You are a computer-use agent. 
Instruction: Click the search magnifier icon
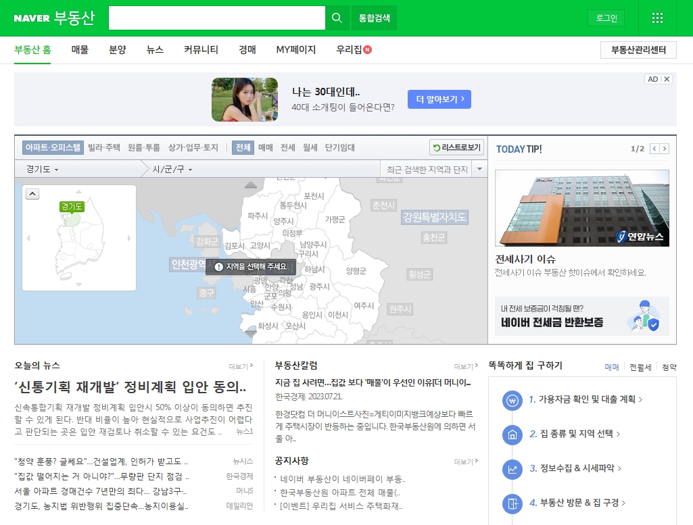point(337,18)
